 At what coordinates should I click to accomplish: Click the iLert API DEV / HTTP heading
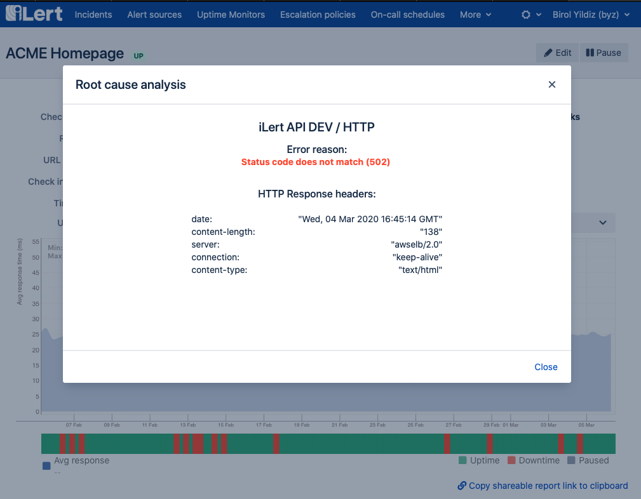click(x=316, y=127)
